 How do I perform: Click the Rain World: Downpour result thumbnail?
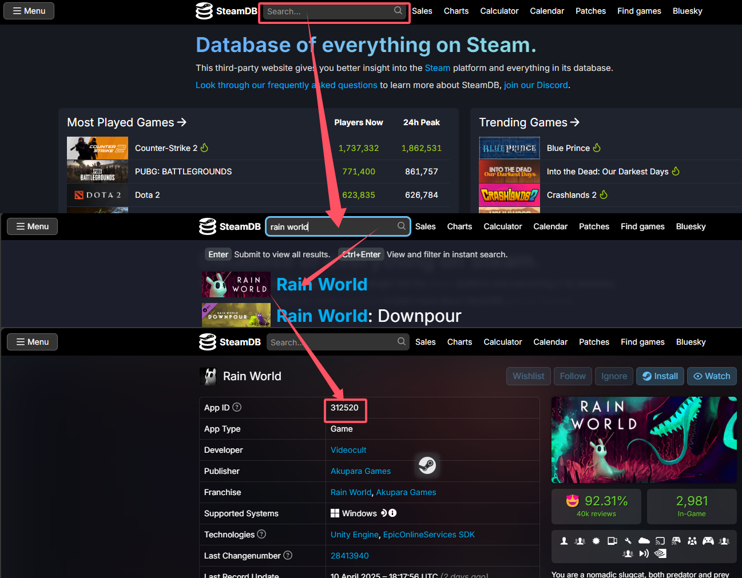(x=236, y=315)
